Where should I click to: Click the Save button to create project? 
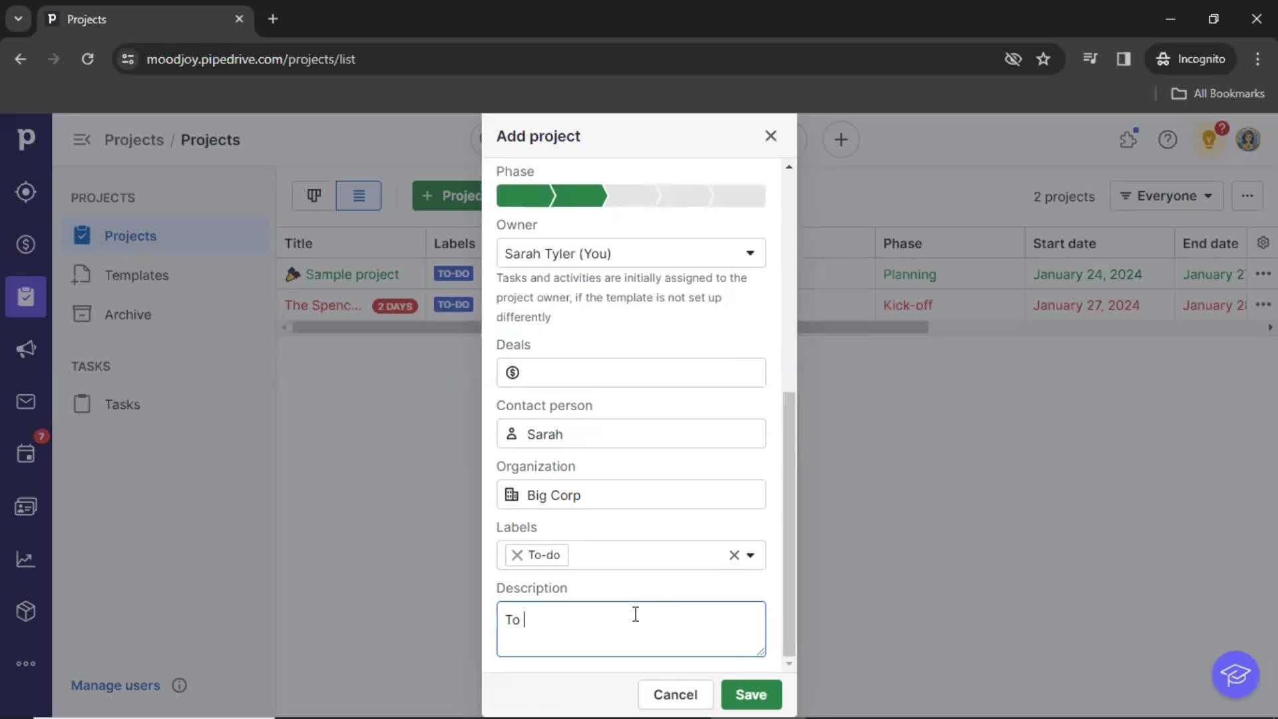[751, 694]
